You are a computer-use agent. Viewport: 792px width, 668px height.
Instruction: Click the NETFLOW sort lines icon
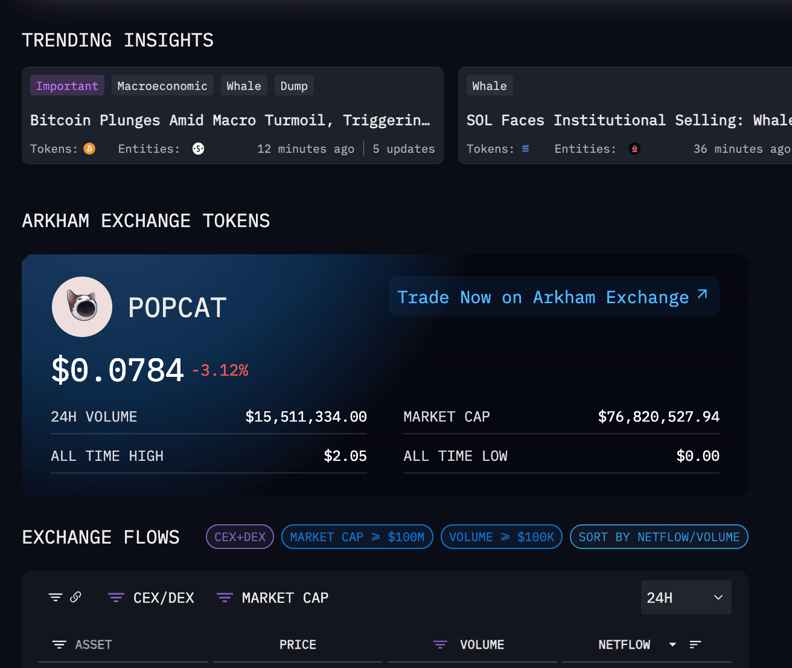[695, 645]
